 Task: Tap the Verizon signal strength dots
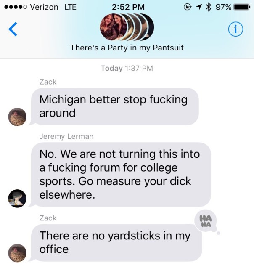point(16,7)
